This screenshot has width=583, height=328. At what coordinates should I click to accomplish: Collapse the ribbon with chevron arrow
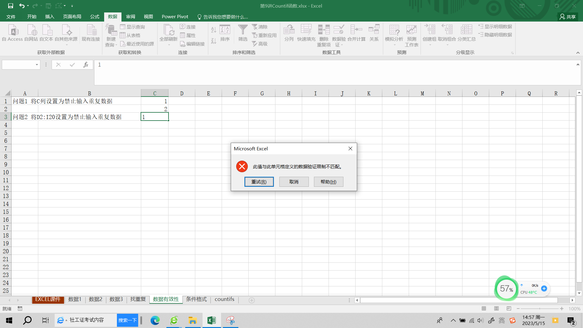click(578, 53)
